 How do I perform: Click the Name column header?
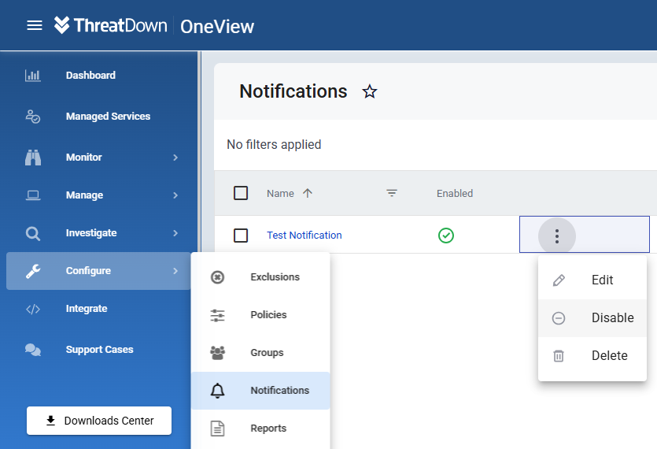(x=280, y=194)
